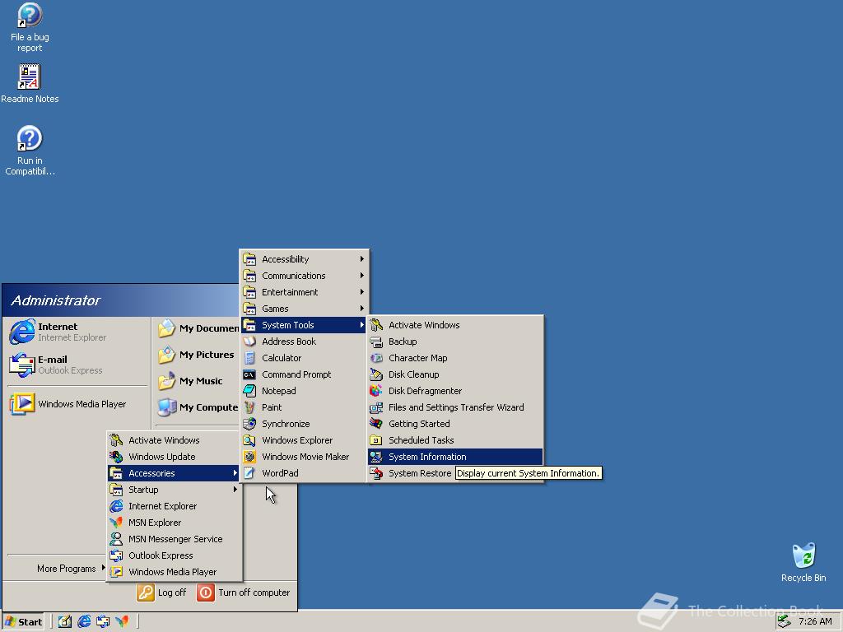Screen dimensions: 843x632
Task: Expand the Games submenu
Action: 304,309
